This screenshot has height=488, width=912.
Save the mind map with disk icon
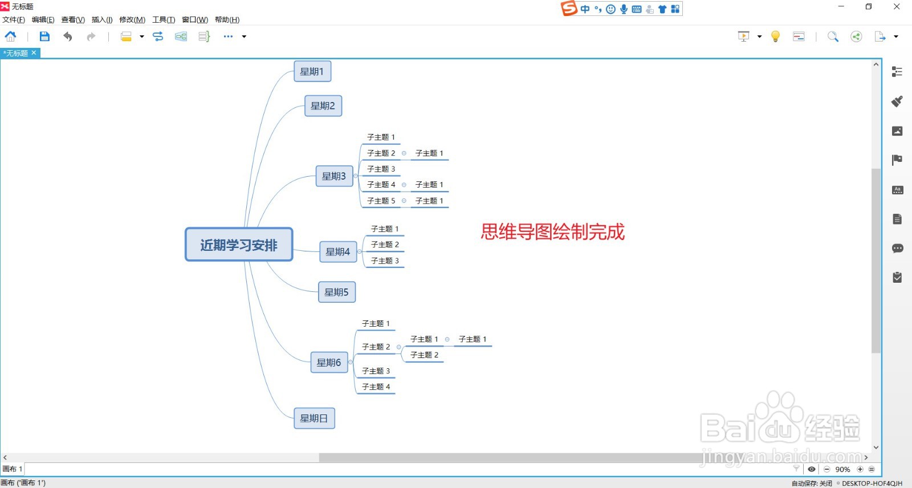[44, 36]
